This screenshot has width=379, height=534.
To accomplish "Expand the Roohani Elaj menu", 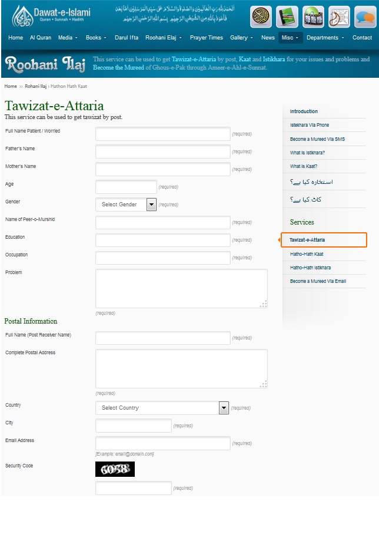I will 164,38.
